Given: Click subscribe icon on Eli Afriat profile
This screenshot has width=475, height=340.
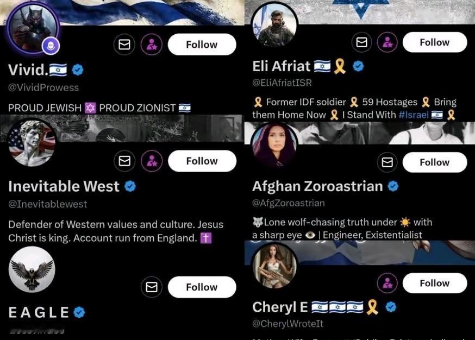Looking at the screenshot, I should (x=387, y=42).
